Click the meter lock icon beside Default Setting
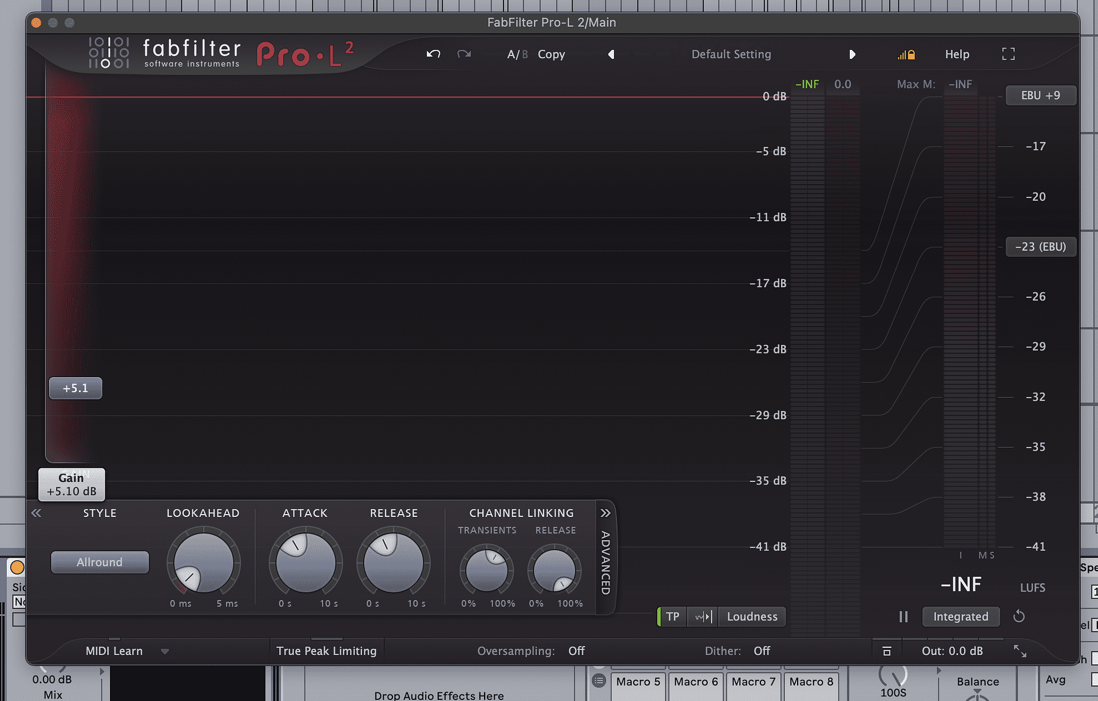Viewport: 1098px width, 701px height. tap(905, 54)
